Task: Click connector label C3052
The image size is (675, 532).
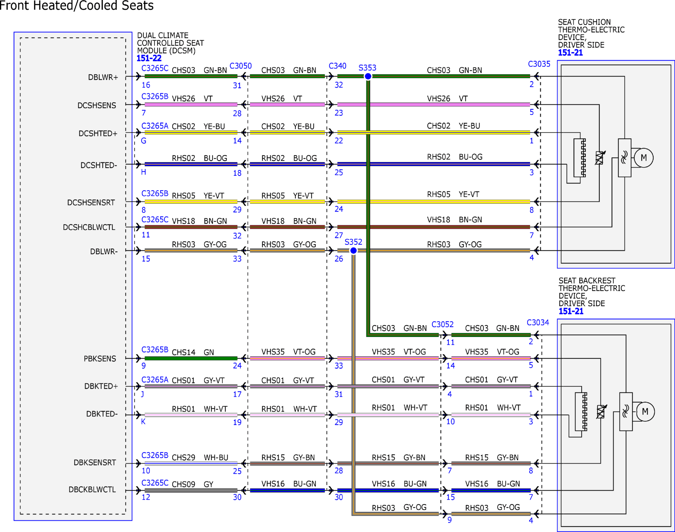Action: (x=442, y=324)
